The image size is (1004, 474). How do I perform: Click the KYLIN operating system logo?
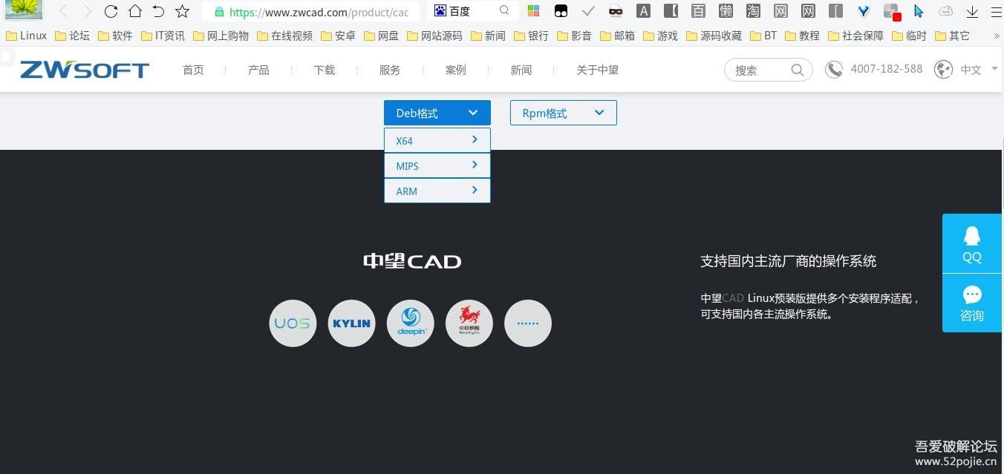coord(351,323)
